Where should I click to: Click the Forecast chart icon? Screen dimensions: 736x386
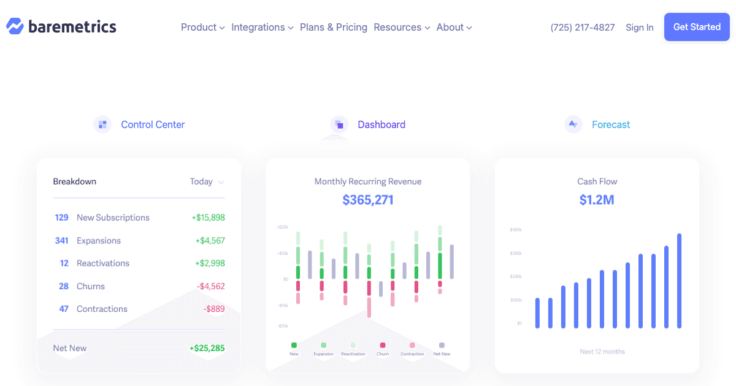pyautogui.click(x=573, y=124)
